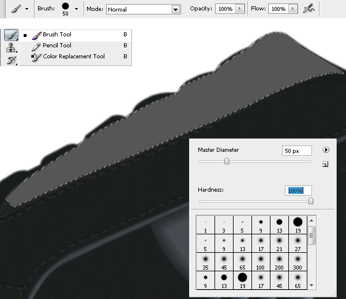Click the Hardness slider handle
This screenshot has width=346, height=299.
click(311, 201)
